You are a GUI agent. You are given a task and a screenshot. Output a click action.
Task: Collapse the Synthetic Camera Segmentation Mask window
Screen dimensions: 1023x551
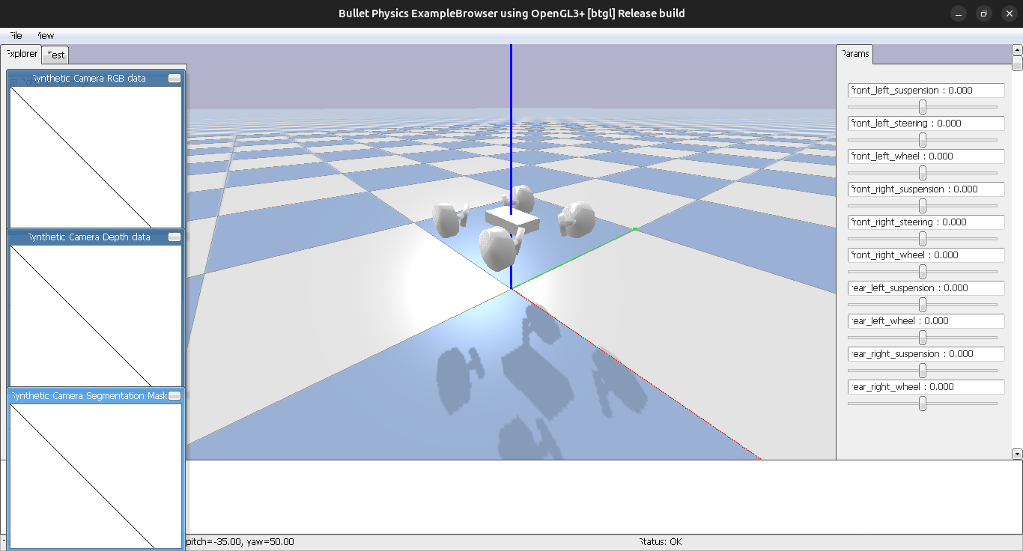(x=174, y=395)
